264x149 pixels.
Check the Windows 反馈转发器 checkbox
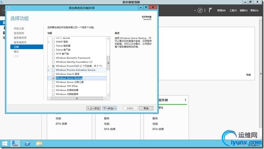[x=53, y=90]
